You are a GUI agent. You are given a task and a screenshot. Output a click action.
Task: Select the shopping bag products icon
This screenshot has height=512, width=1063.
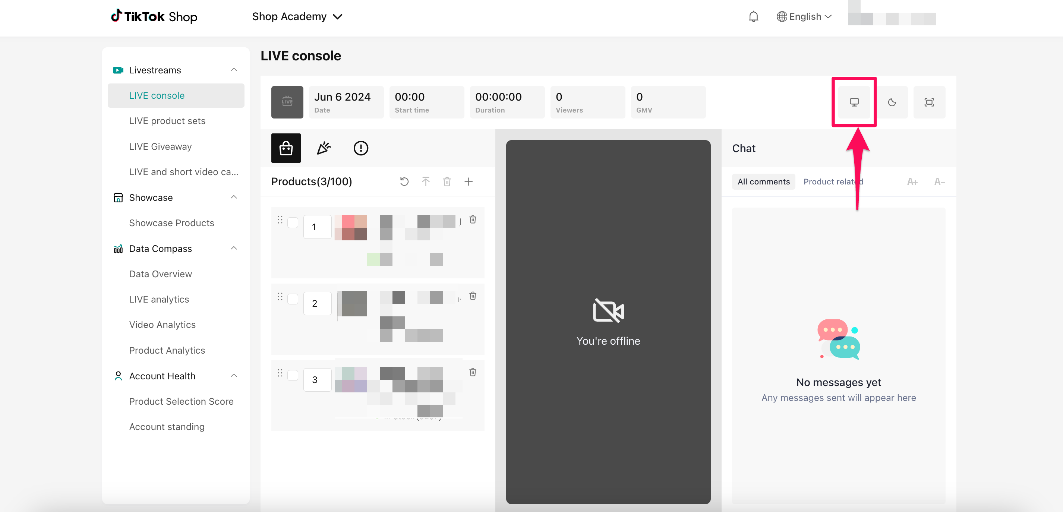pos(286,148)
